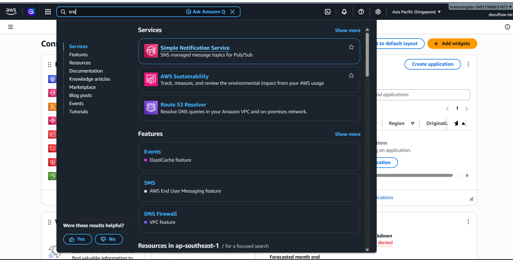Open the red padlock gear service icon
This screenshot has width=513, height=260.
pyautogui.click(x=52, y=162)
